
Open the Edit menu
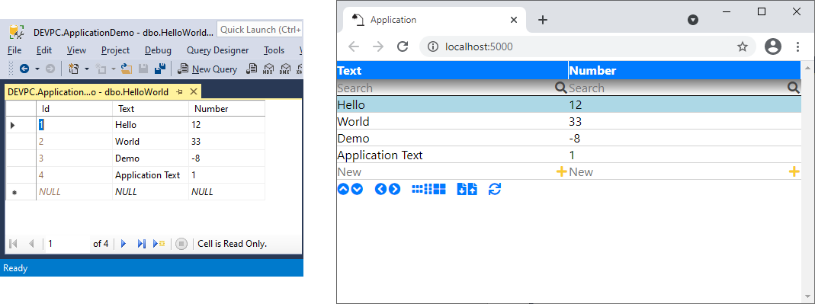(x=44, y=50)
